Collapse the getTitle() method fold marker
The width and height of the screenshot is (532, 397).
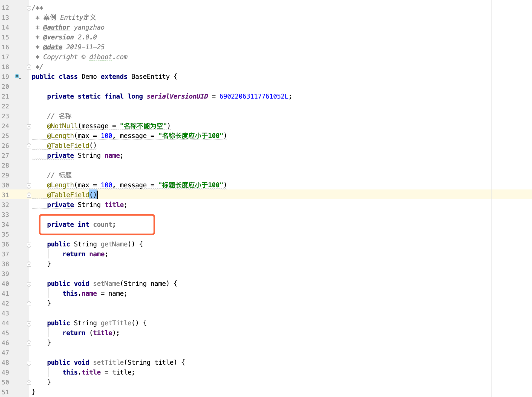coord(29,323)
